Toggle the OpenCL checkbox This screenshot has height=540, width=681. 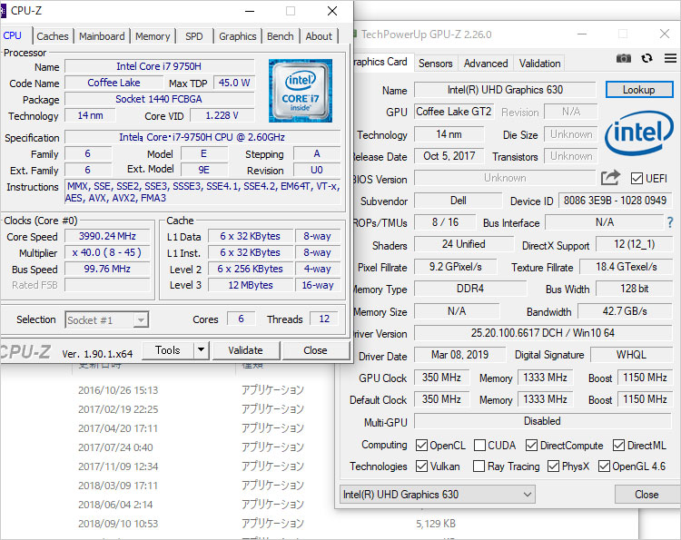(x=421, y=445)
